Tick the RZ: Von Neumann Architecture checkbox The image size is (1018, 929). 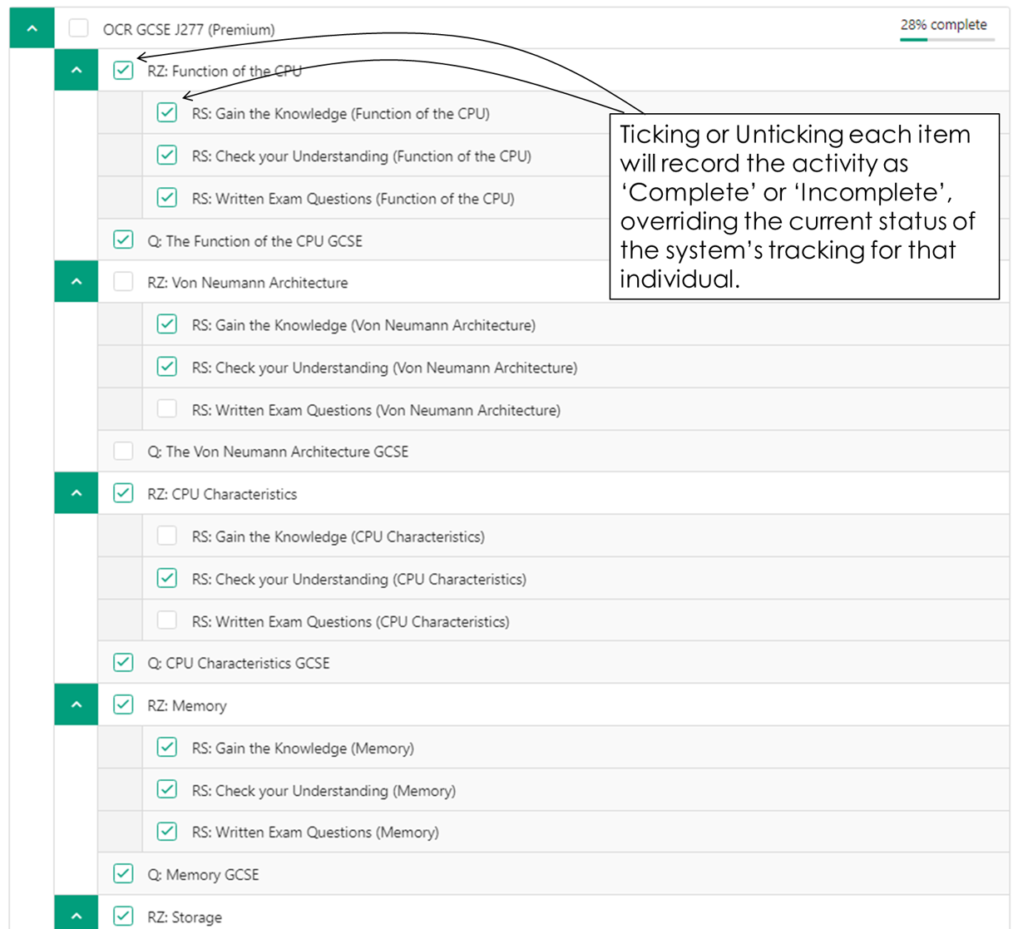click(x=123, y=282)
